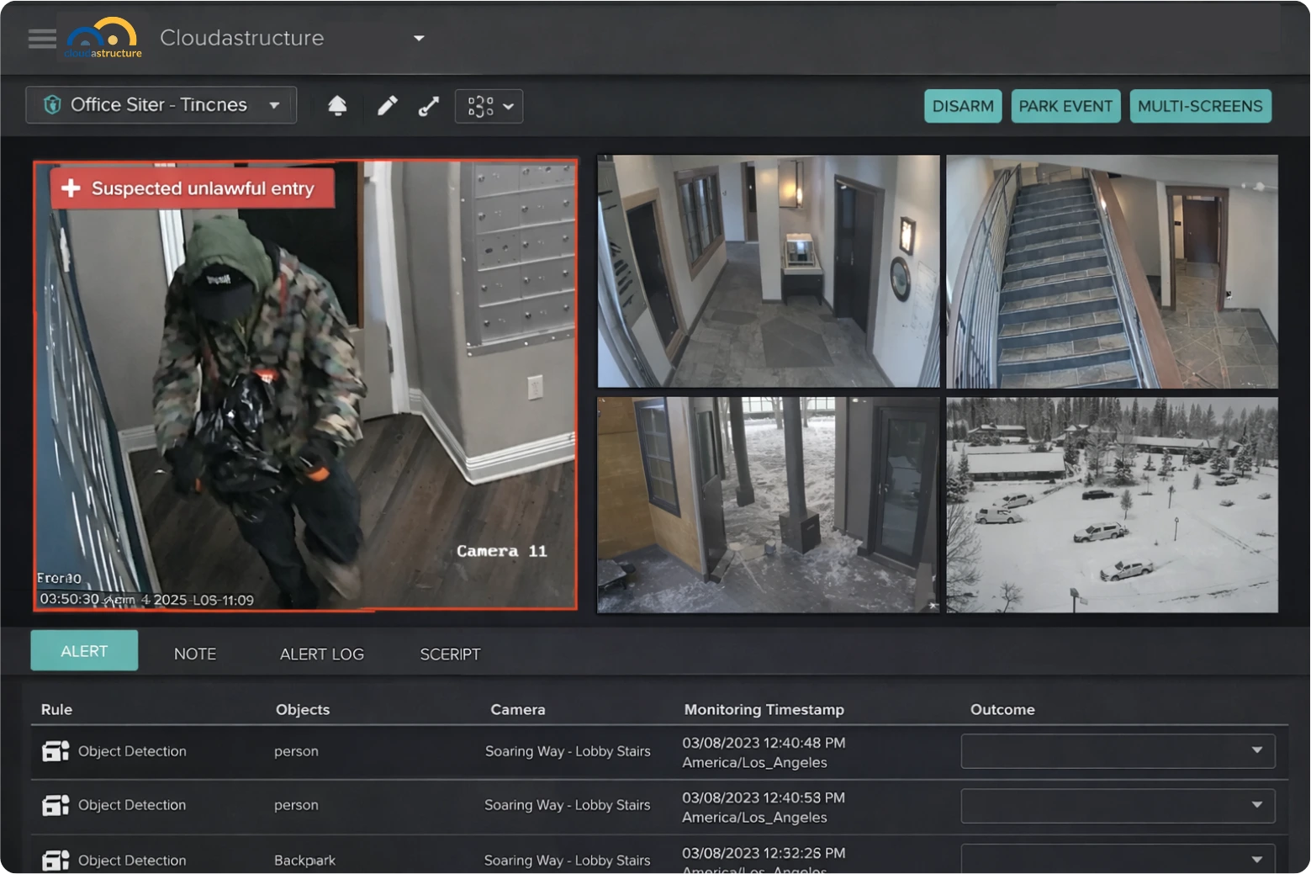Expand the Cloudastructure header dropdown arrow
The height and width of the screenshot is (874, 1311).
click(x=419, y=38)
